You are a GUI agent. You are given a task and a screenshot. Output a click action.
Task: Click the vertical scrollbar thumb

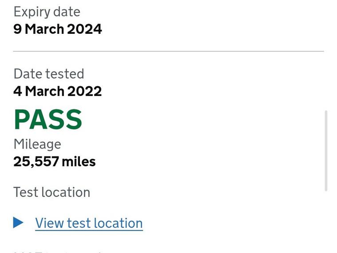coord(326,150)
